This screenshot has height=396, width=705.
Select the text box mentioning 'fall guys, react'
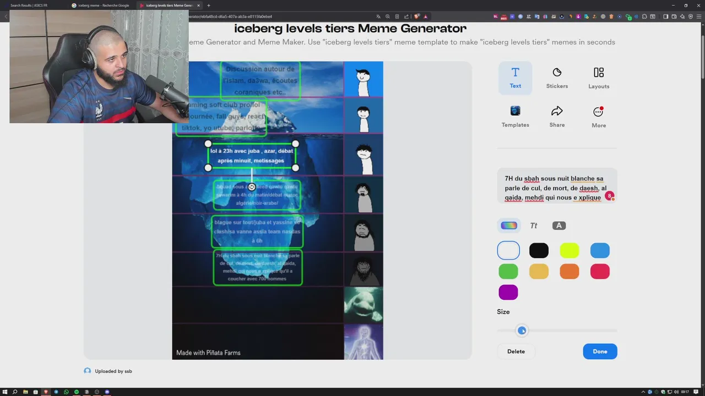point(221,117)
